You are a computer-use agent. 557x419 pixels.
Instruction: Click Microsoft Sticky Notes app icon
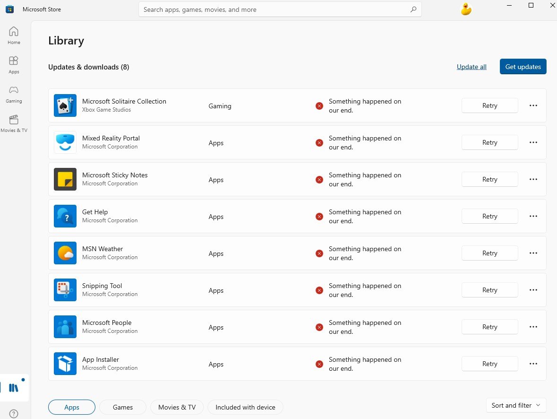(x=65, y=179)
